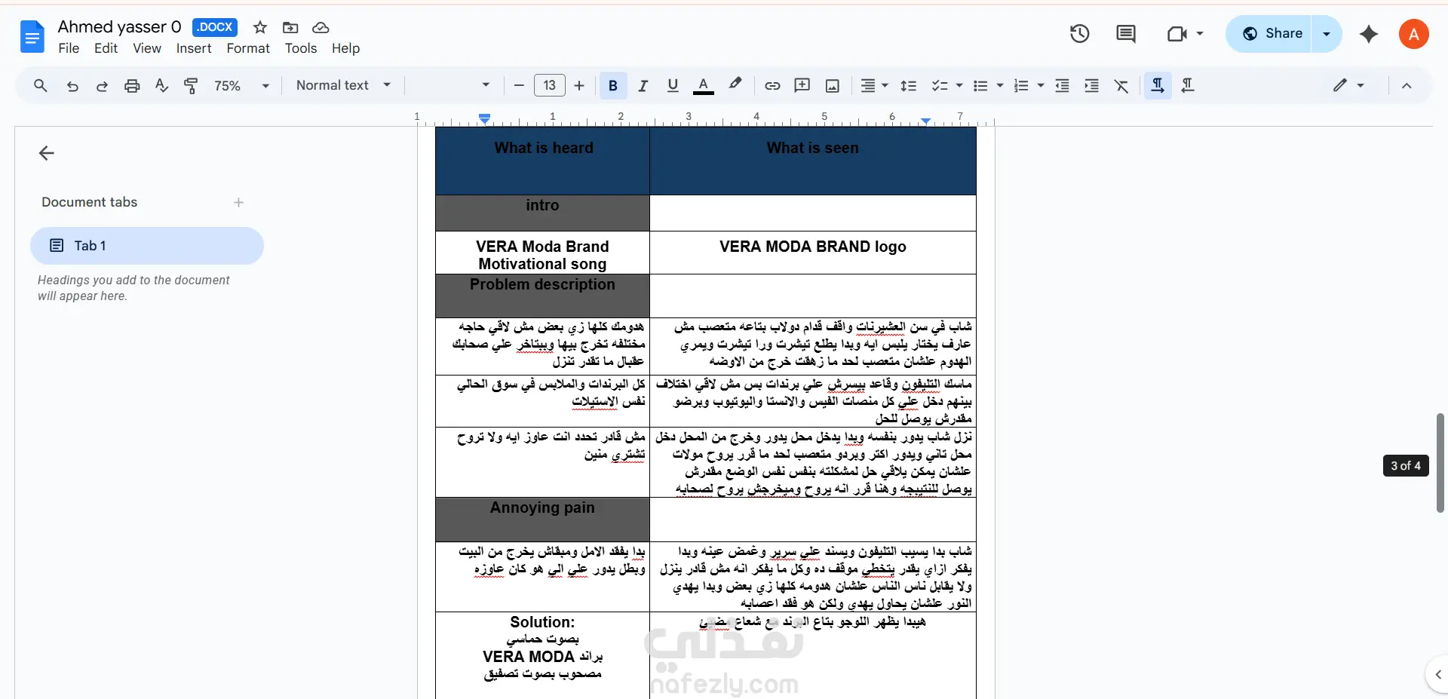
Task: Toggle bold formatting
Action: (x=613, y=86)
